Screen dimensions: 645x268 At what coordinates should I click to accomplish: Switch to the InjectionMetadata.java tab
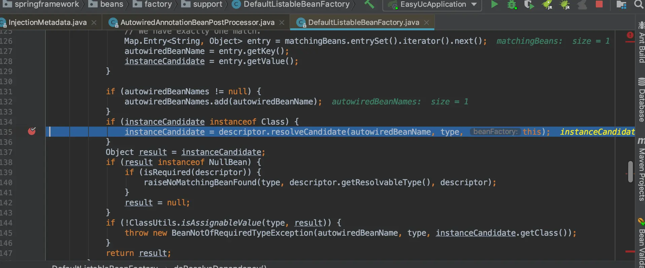(47, 23)
